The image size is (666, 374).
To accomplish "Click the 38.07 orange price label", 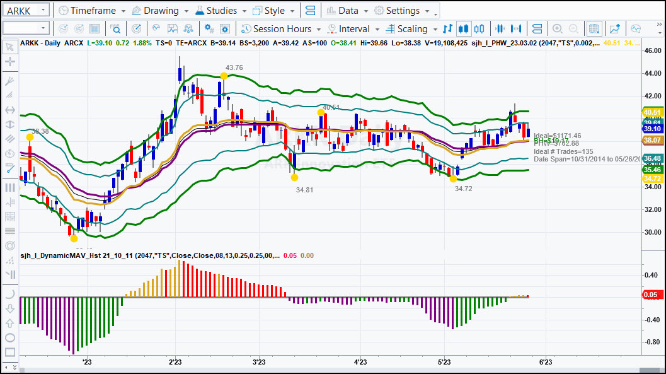I will [652, 140].
